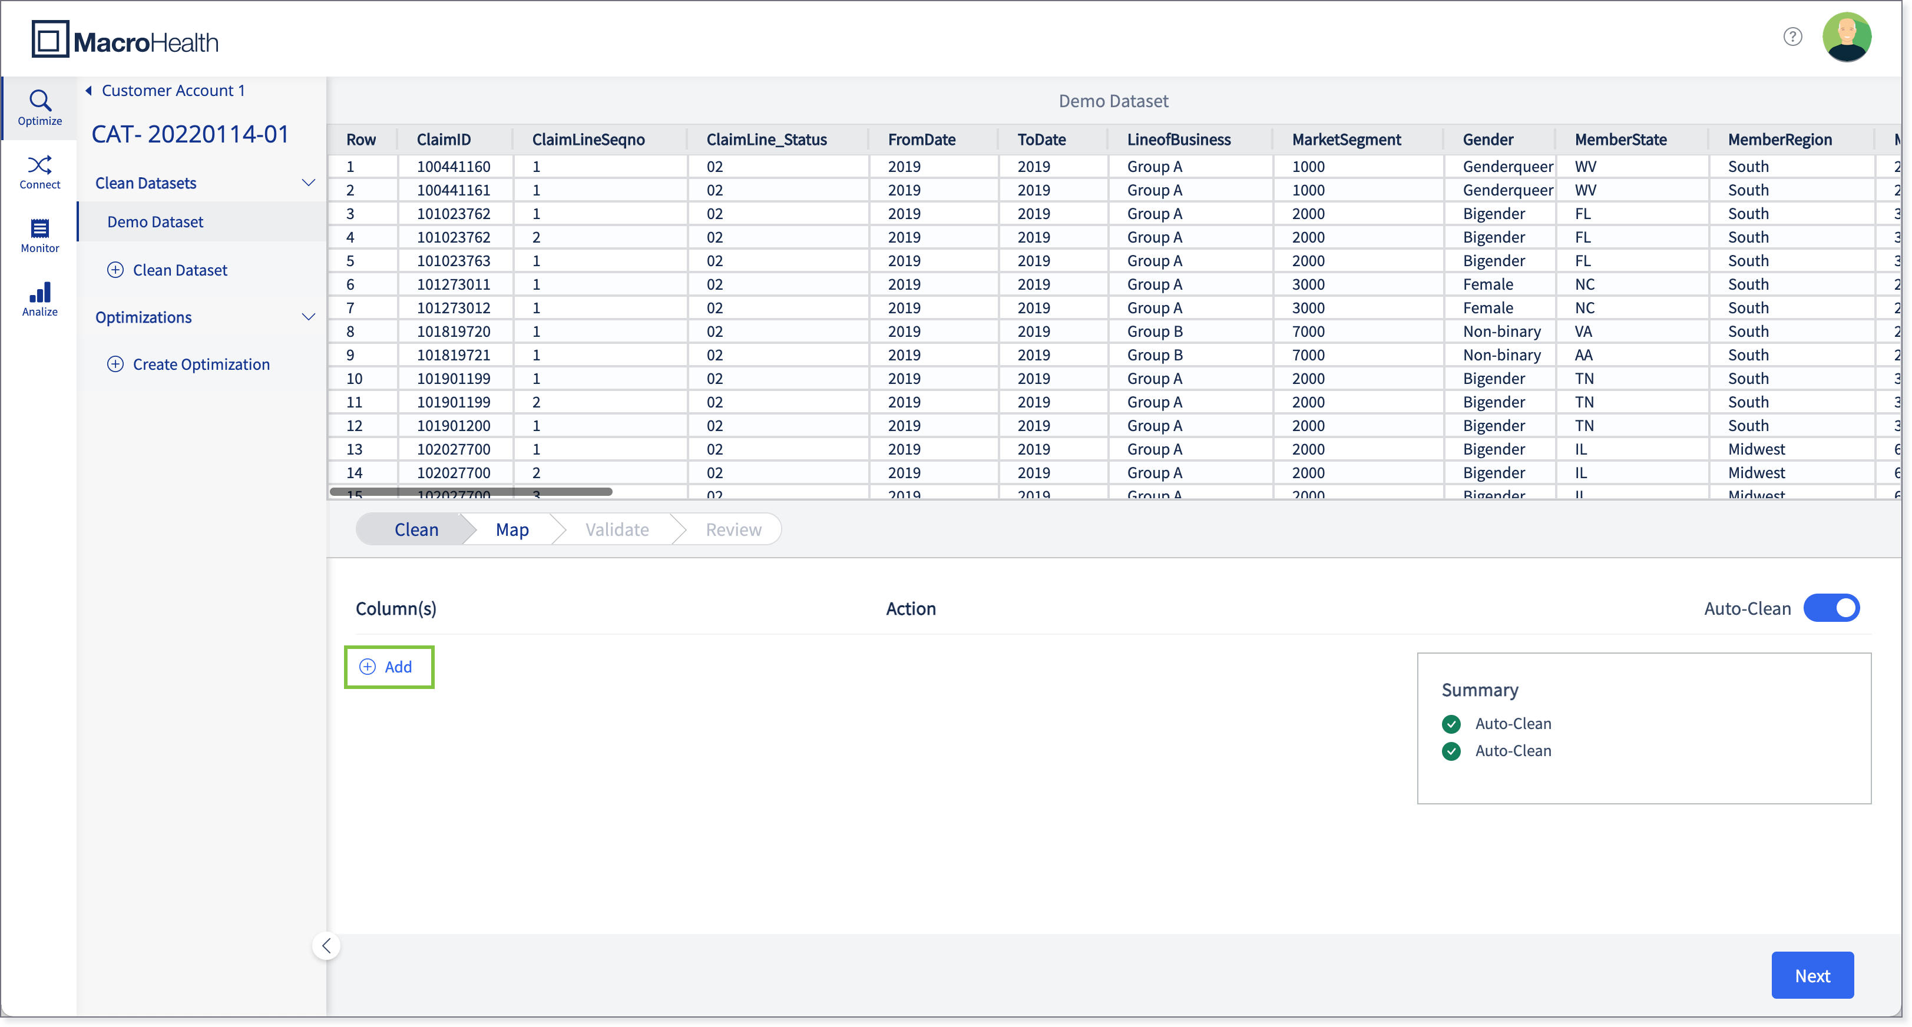Image resolution: width=1912 pixels, height=1027 pixels.
Task: Go back to Customer Account 1
Action: [x=173, y=91]
